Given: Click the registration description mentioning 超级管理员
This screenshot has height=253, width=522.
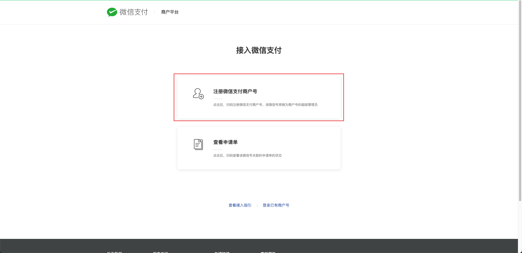Looking at the screenshot, I should coord(265,105).
